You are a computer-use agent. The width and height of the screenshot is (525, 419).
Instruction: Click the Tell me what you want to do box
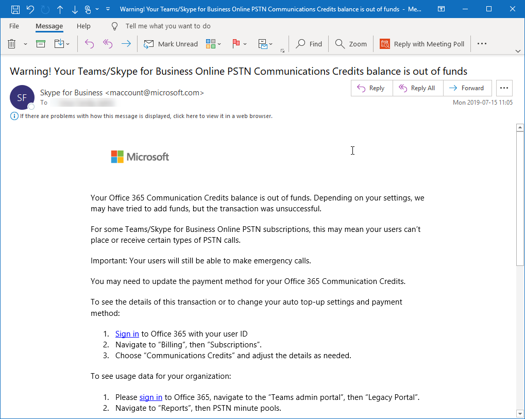[x=168, y=26]
